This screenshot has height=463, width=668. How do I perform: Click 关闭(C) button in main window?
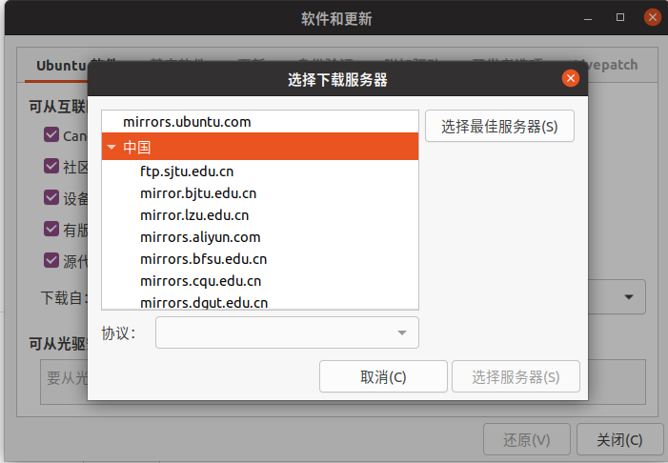click(x=619, y=439)
